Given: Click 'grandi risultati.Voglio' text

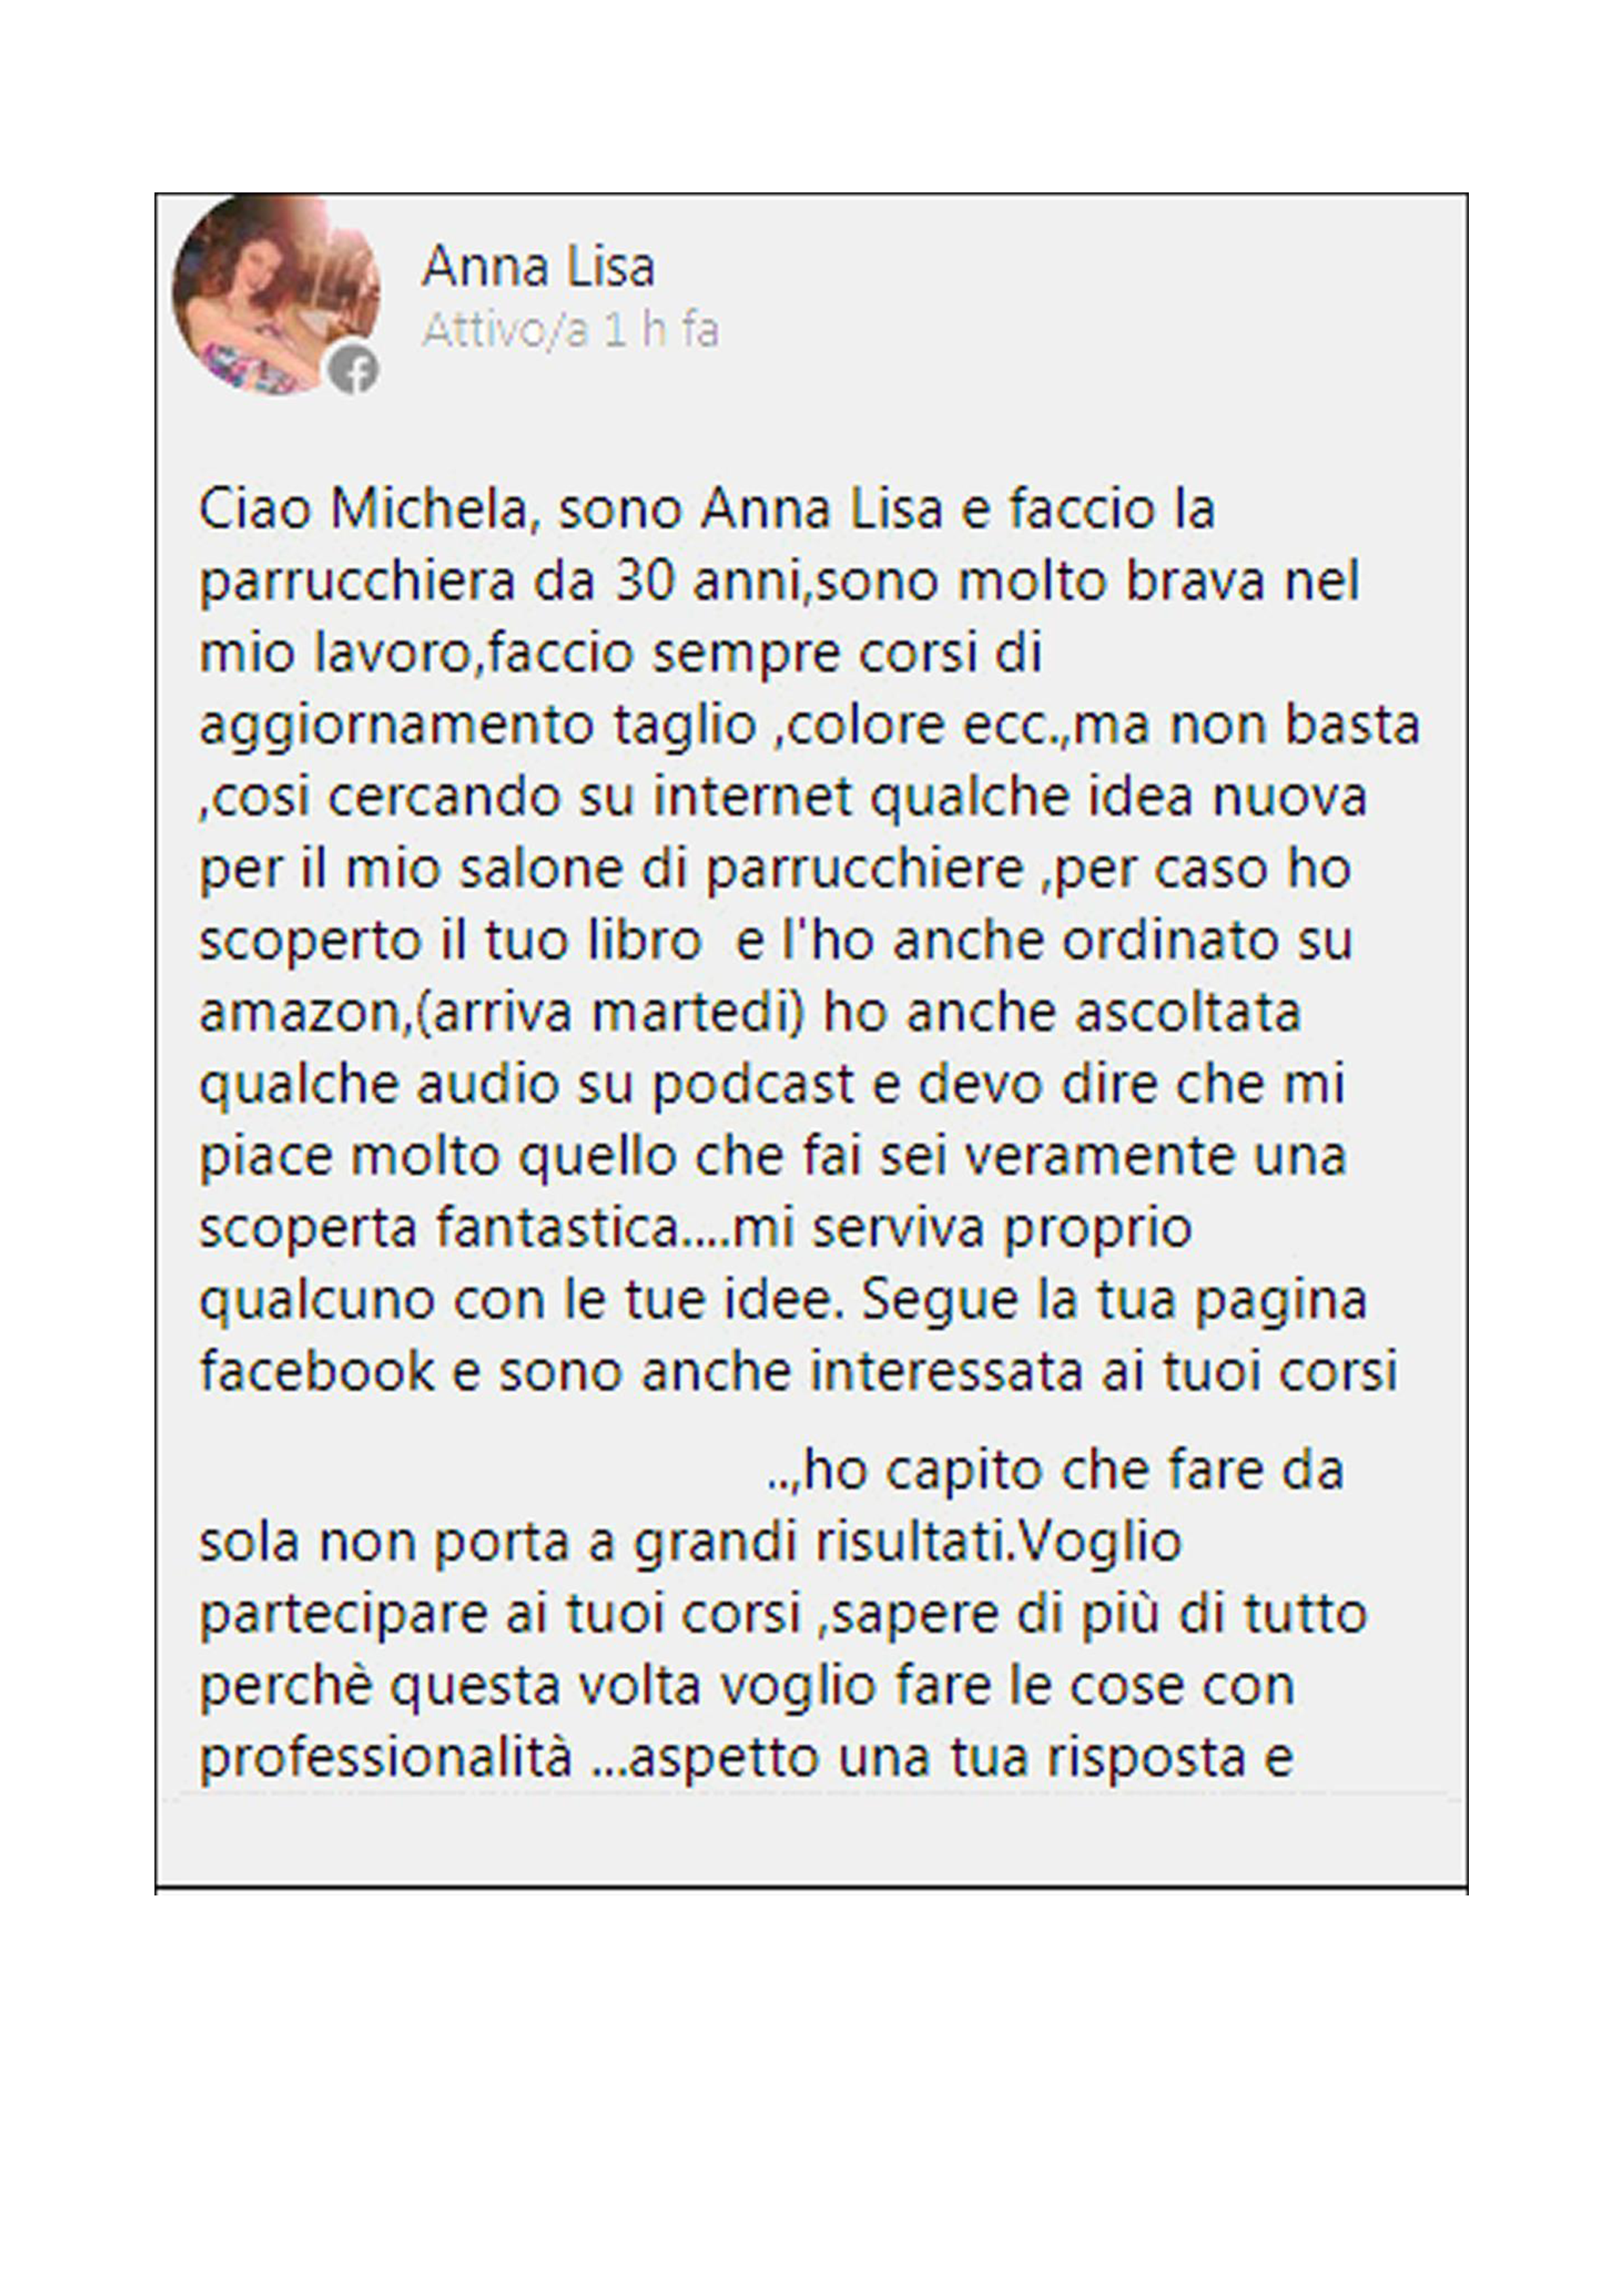Looking at the screenshot, I should pyautogui.click(x=908, y=1543).
